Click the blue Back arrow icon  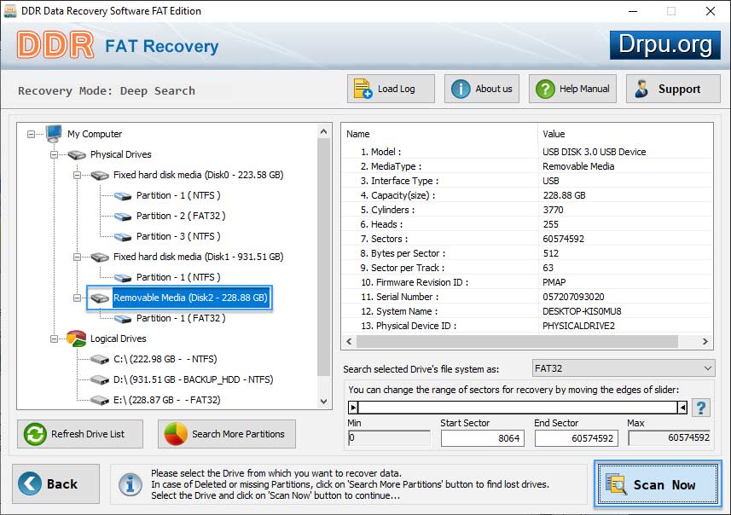point(30,483)
